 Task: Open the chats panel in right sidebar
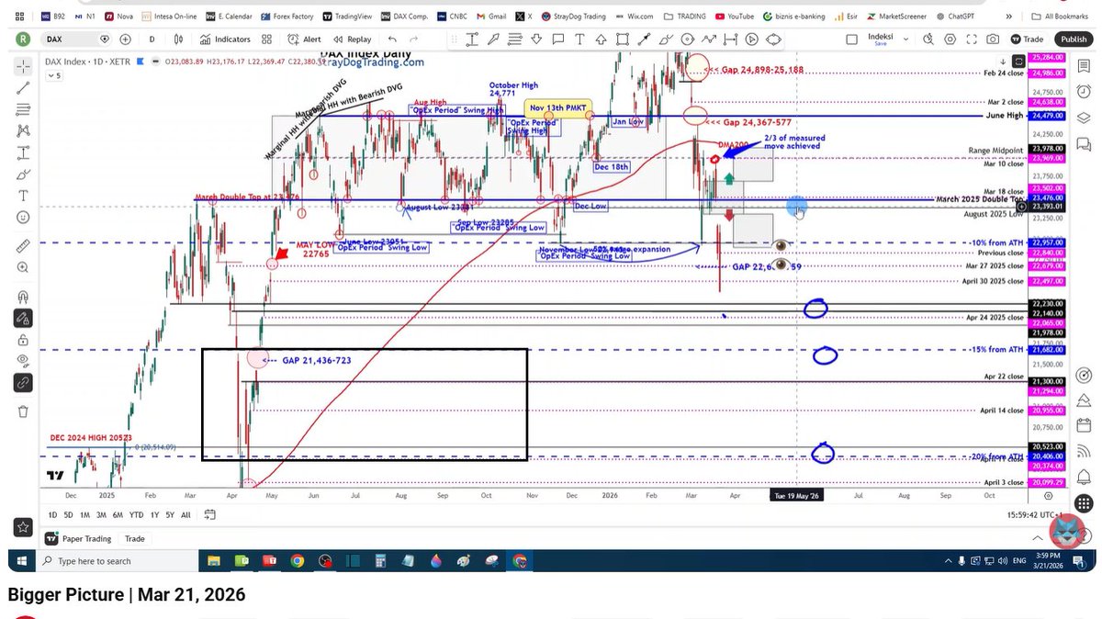pos(1085,143)
